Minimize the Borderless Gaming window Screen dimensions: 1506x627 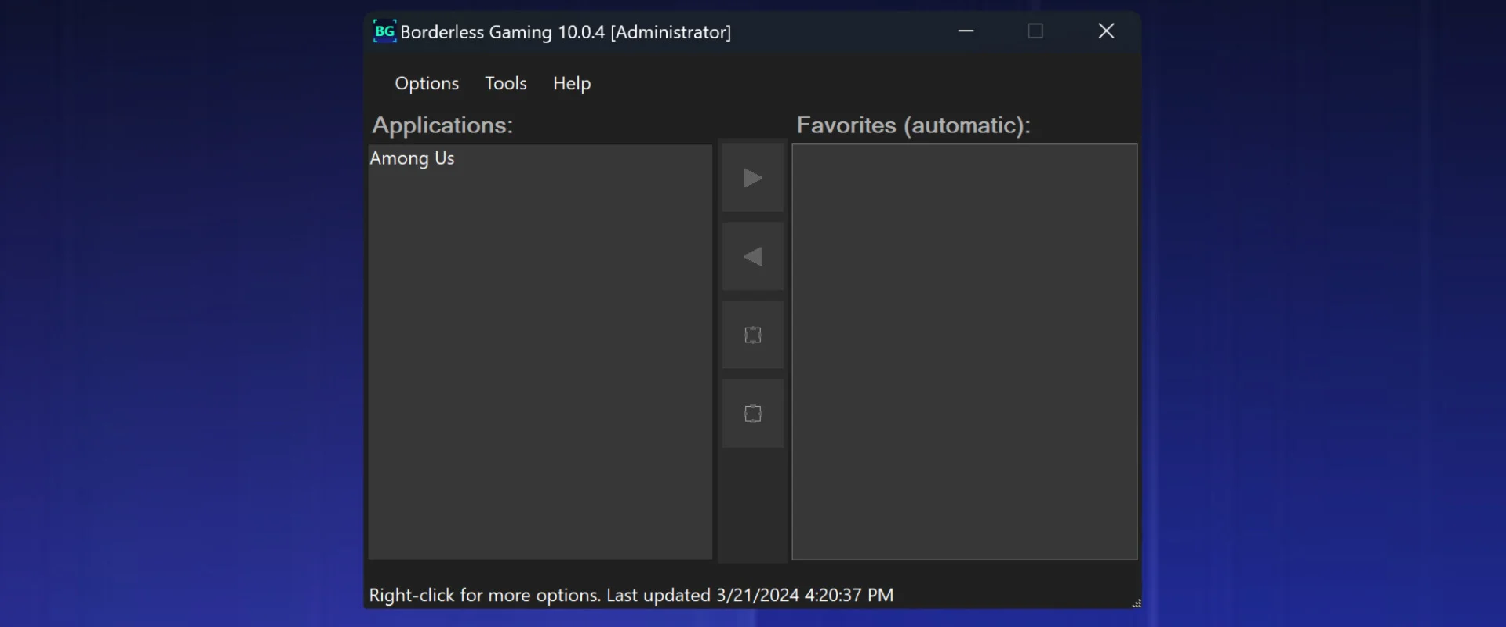[966, 31]
